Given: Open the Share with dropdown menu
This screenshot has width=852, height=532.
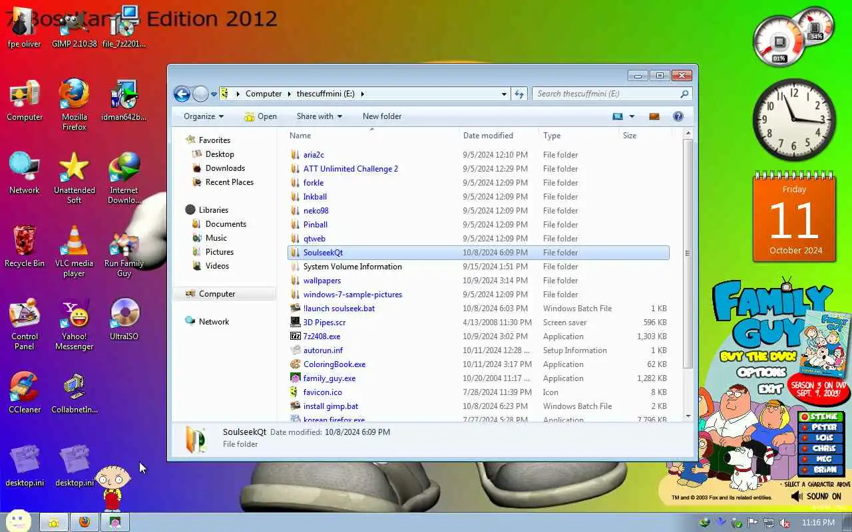Looking at the screenshot, I should tap(319, 116).
